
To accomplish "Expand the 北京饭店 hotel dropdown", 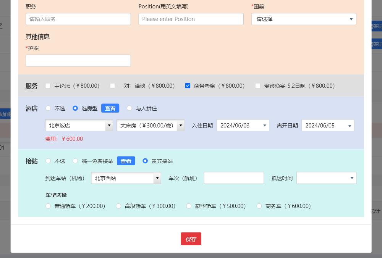I will pos(79,126).
